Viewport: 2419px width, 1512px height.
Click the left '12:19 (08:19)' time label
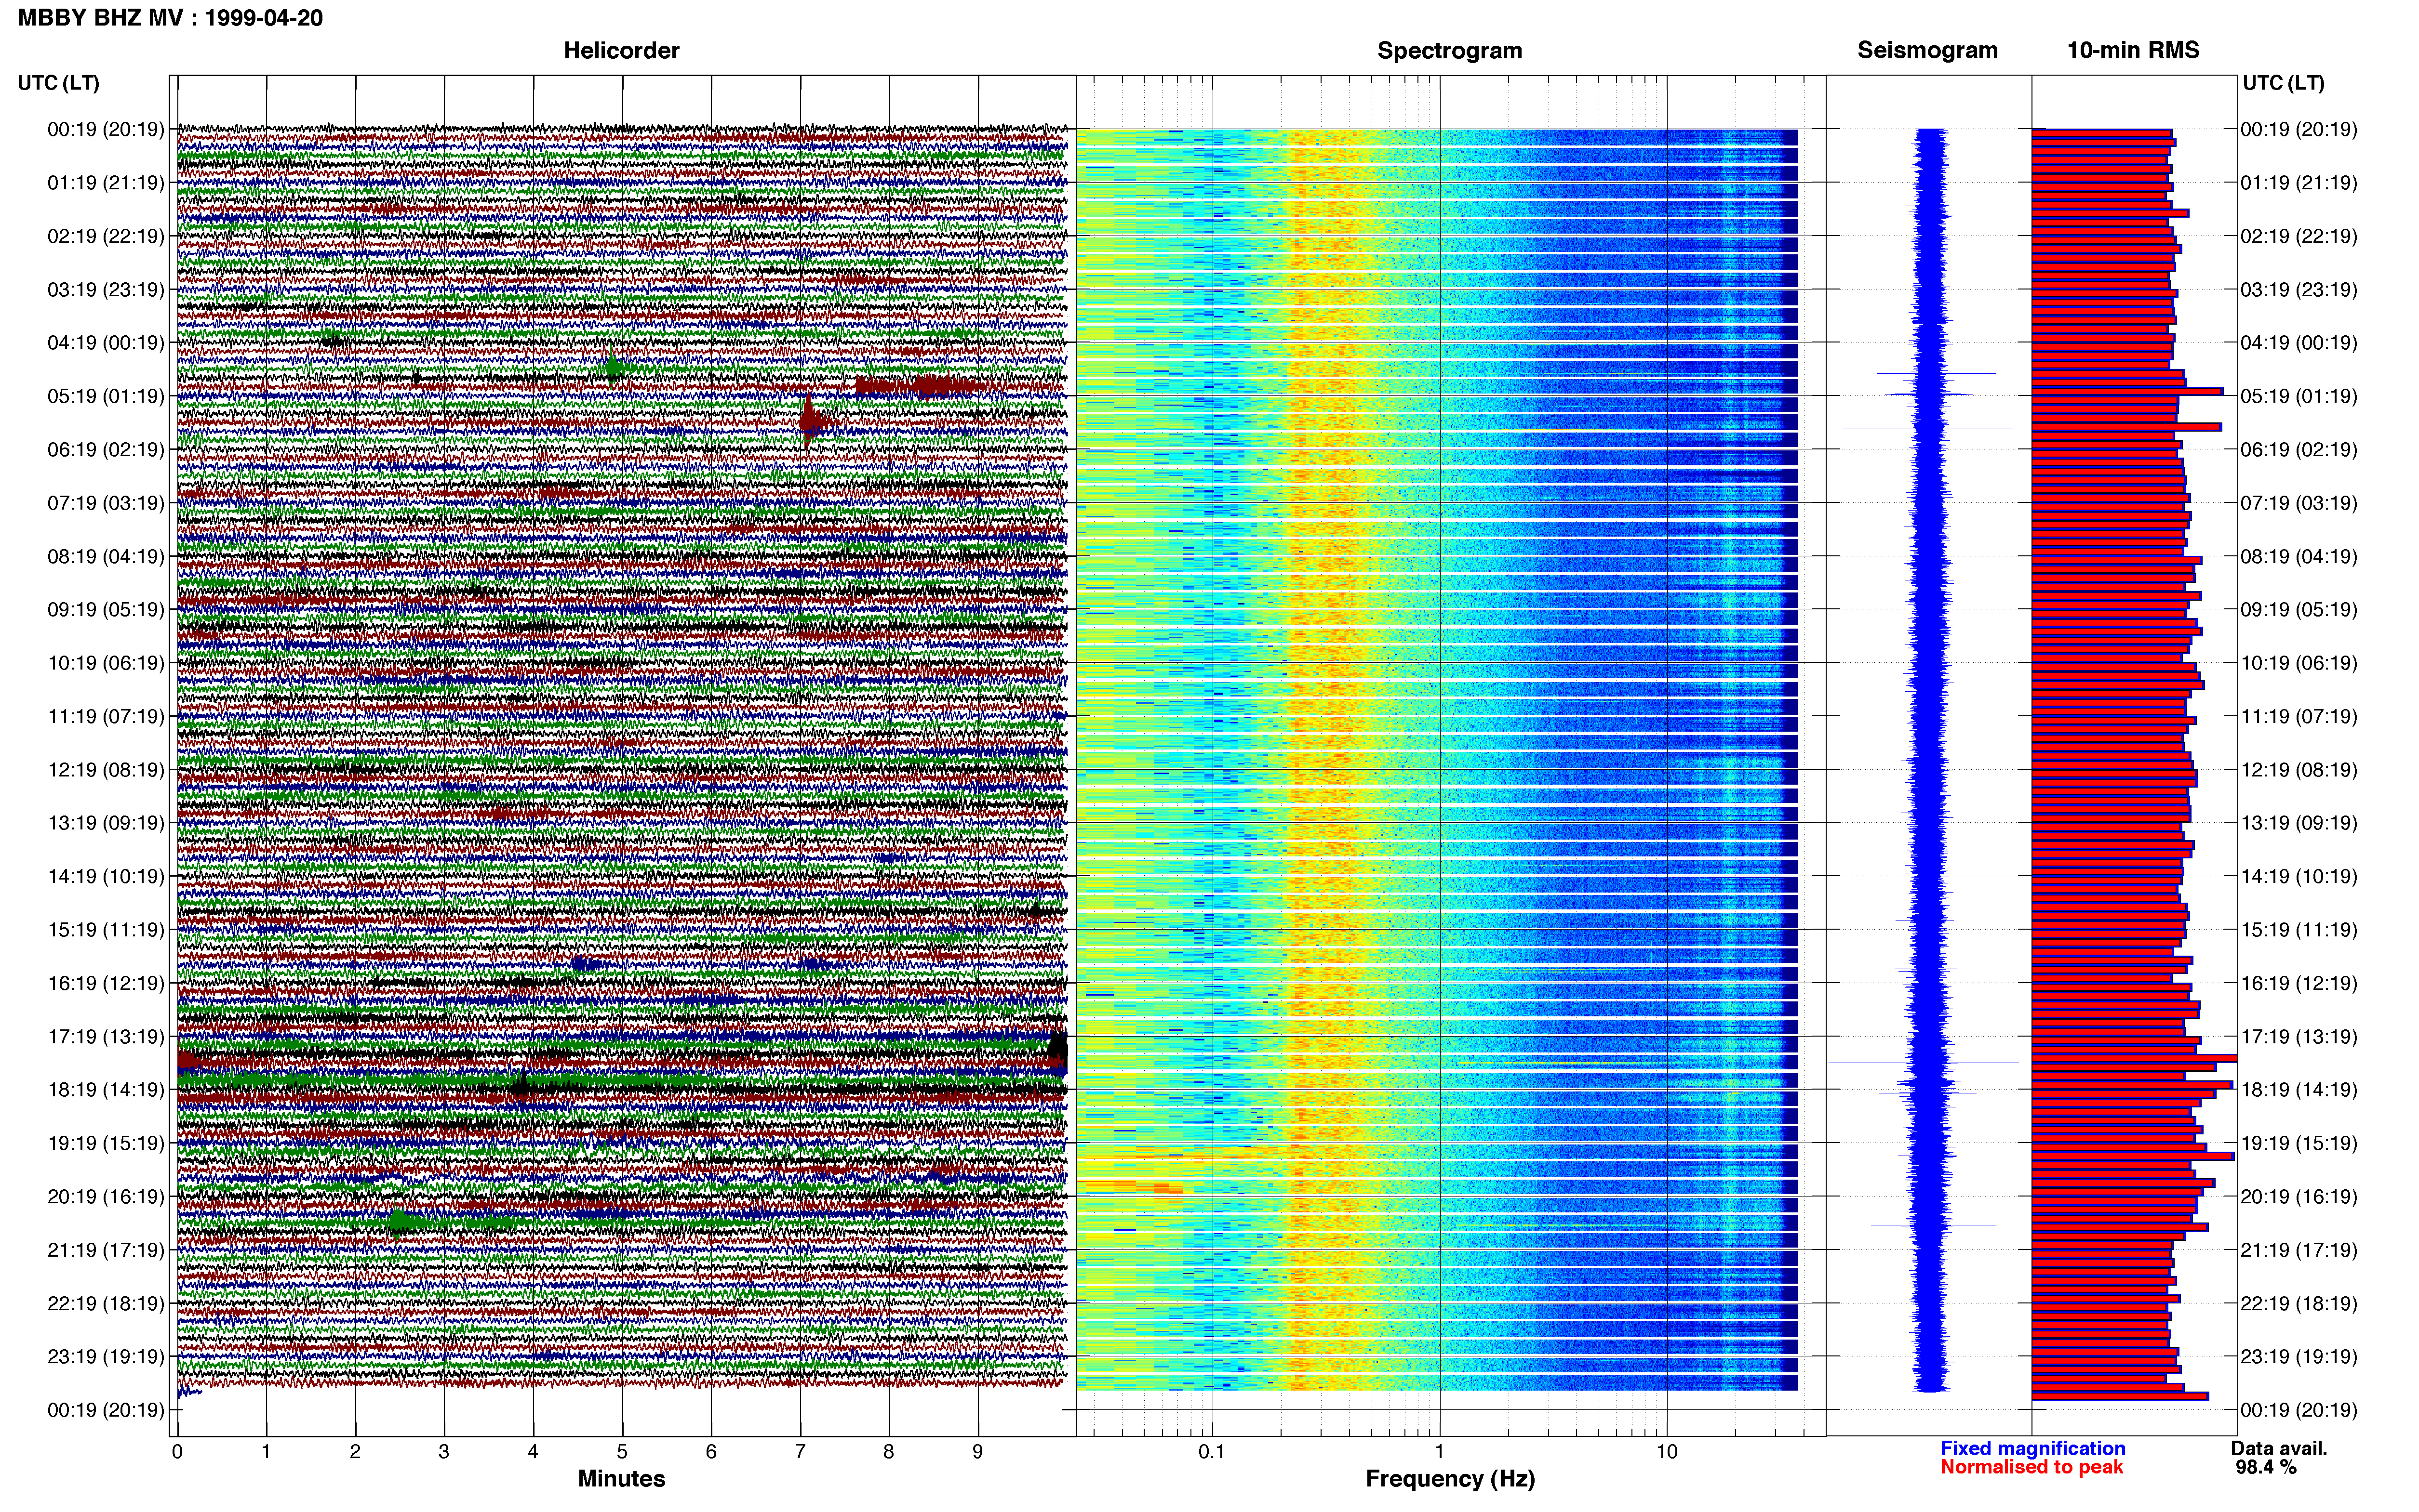tap(105, 770)
